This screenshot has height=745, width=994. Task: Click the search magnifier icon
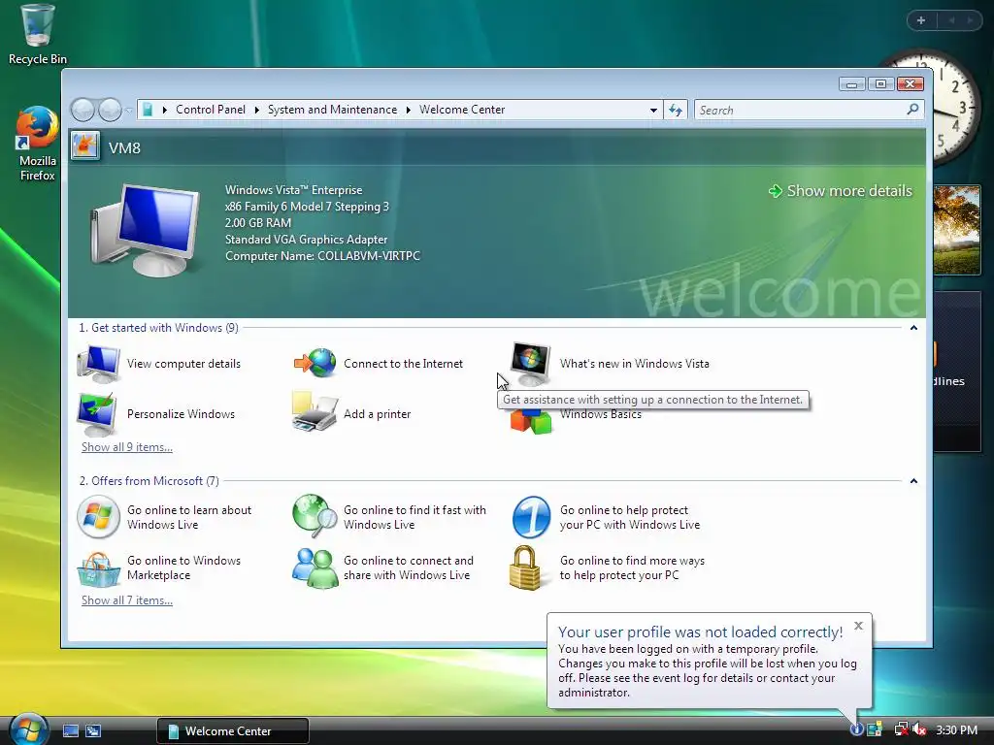point(912,110)
